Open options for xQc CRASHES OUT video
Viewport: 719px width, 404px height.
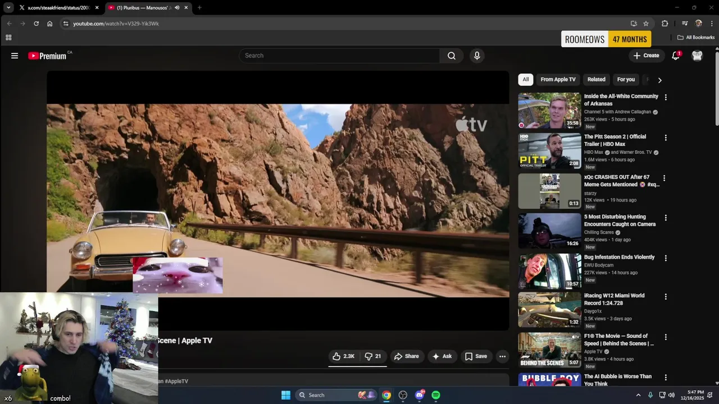pyautogui.click(x=664, y=178)
